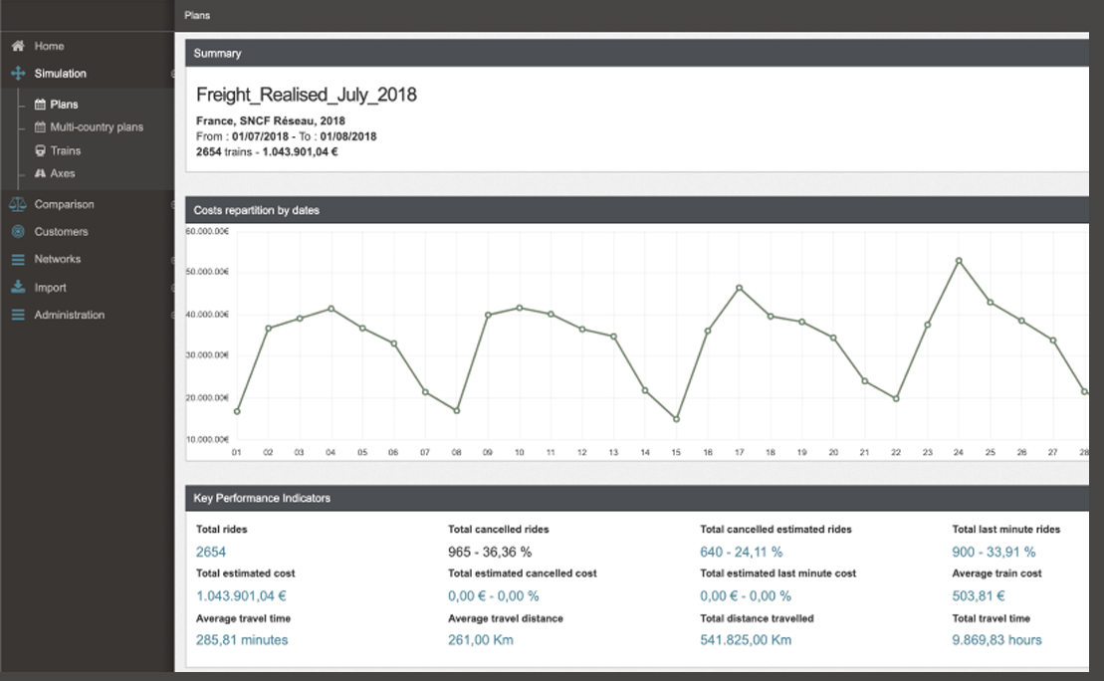The height and width of the screenshot is (681, 1104).
Task: Click the Total distance travelled 541.825,00 Km value
Action: coord(746,640)
